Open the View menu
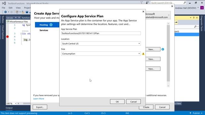 pos(18,8)
